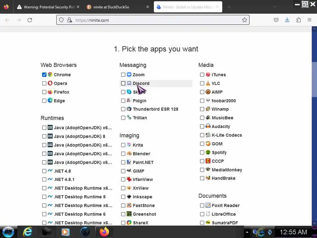
Task: Open the tracking protection shield icon
Action: coord(61,20)
